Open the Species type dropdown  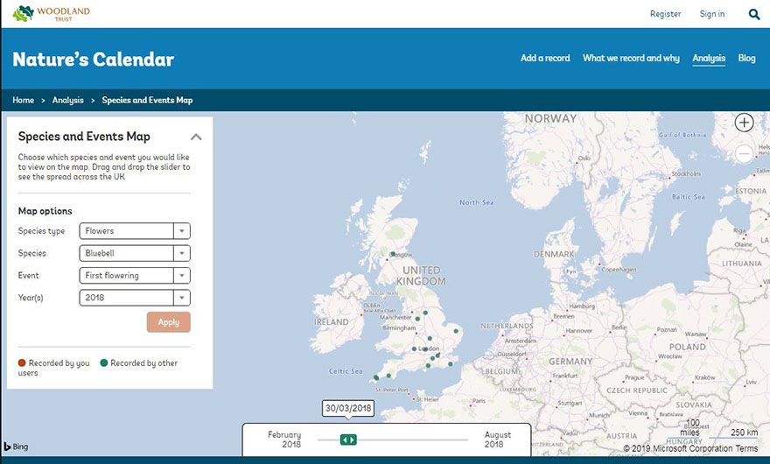tap(135, 231)
